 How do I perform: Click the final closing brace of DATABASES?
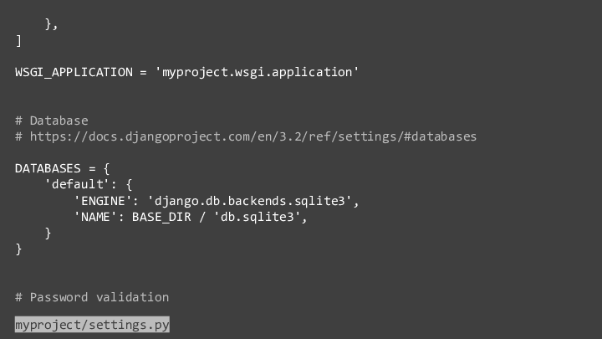pos(18,249)
